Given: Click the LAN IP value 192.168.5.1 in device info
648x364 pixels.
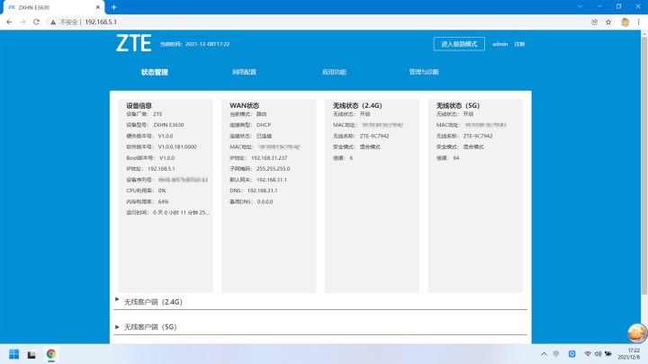Looking at the screenshot, I should coord(161,169).
